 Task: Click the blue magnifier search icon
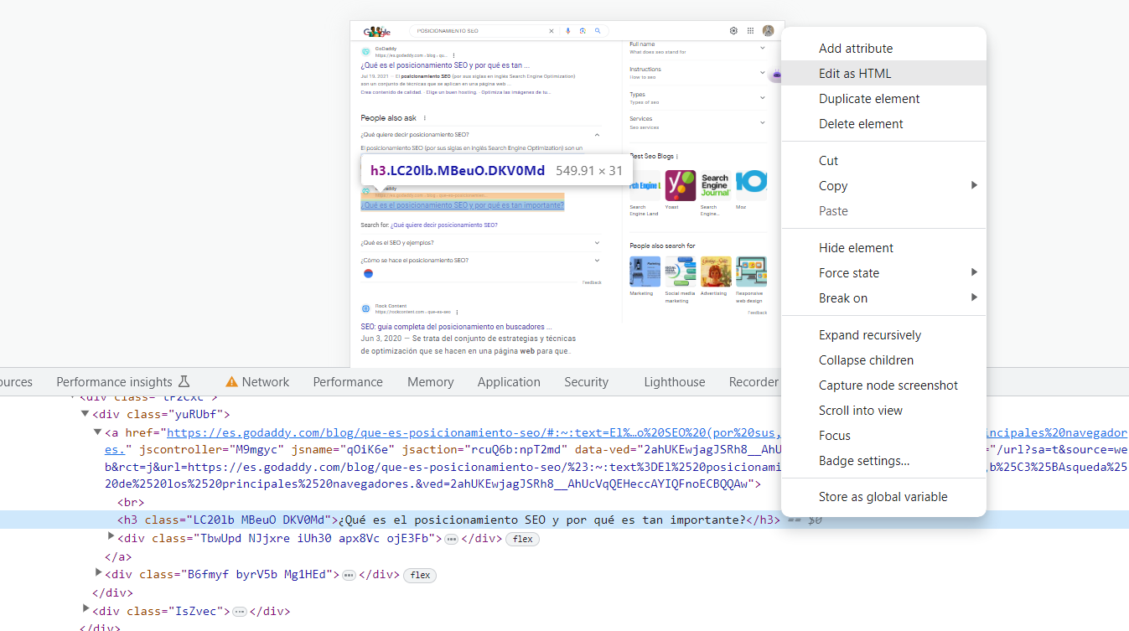(598, 31)
